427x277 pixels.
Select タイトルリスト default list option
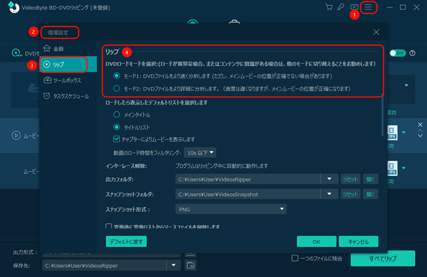pyautogui.click(x=117, y=127)
